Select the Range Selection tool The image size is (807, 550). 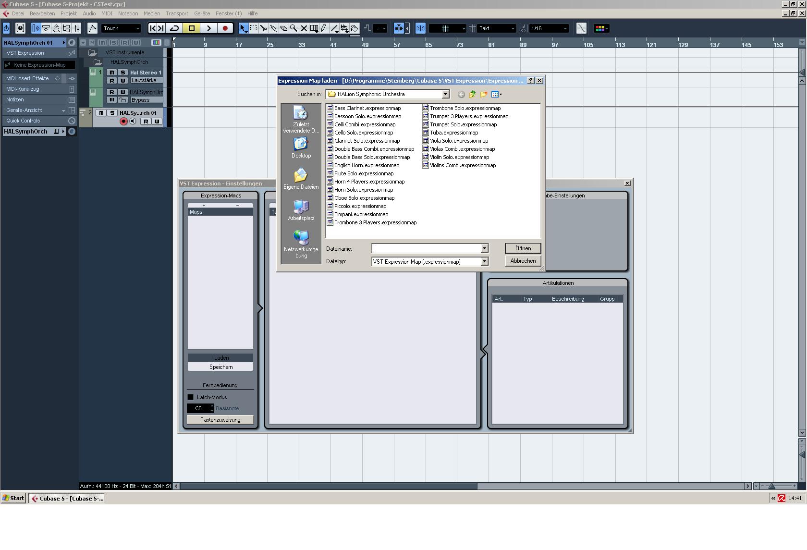254,28
